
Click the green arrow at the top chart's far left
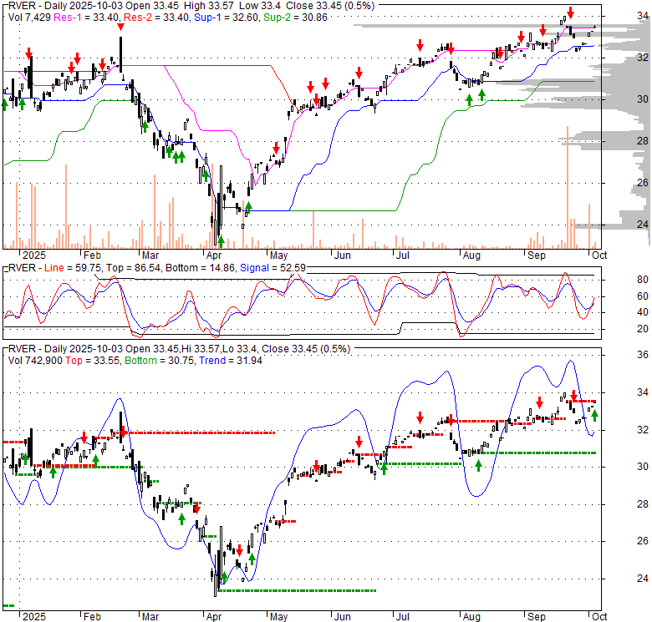(x=4, y=103)
